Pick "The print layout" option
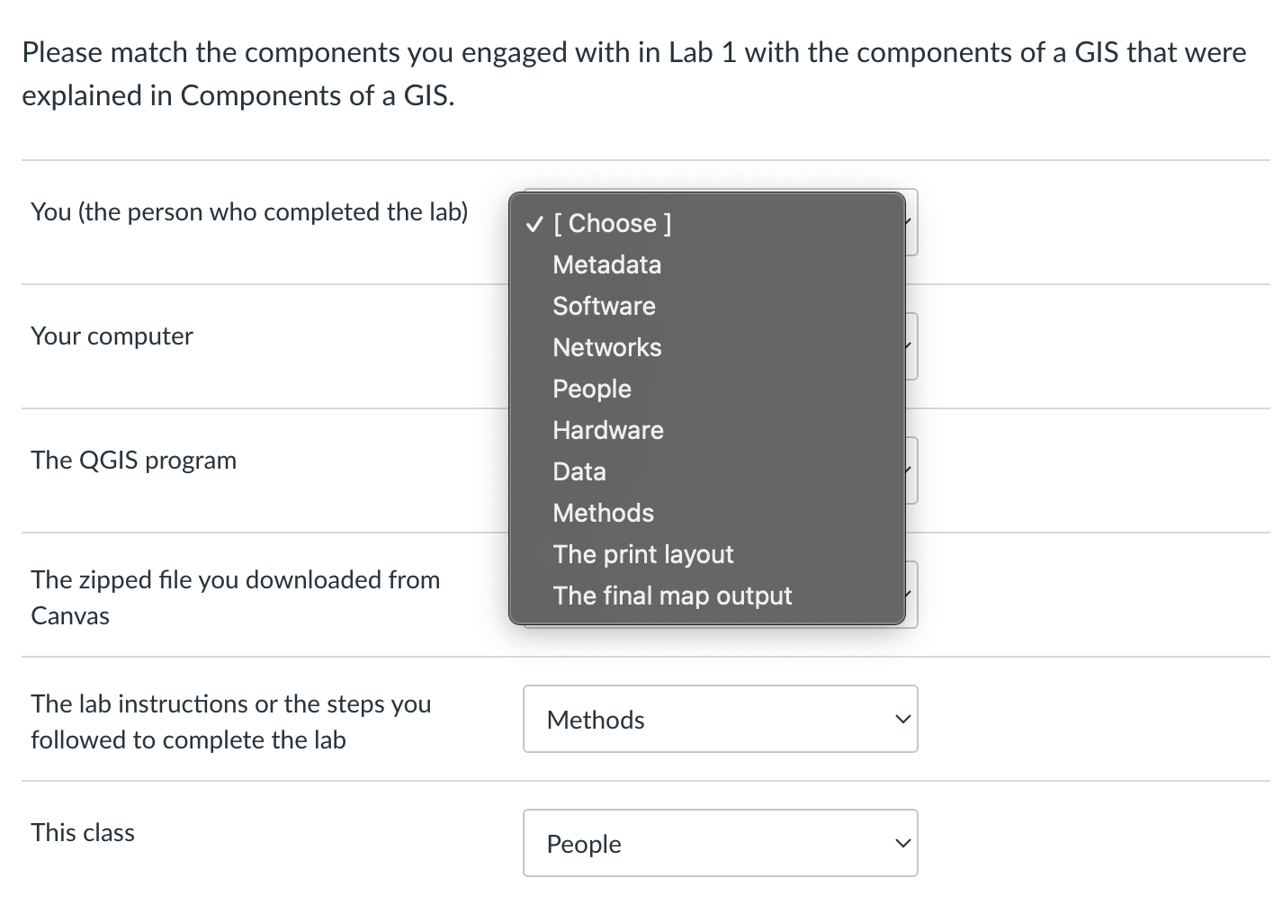Image resolution: width=1283 pixels, height=914 pixels. 643,554
